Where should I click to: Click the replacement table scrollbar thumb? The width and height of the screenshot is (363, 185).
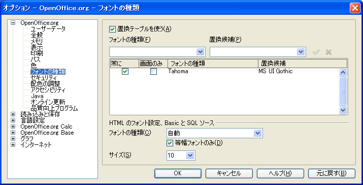pos(343,91)
